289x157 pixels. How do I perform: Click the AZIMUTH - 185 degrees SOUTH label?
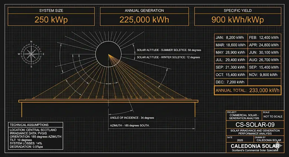click(130, 126)
